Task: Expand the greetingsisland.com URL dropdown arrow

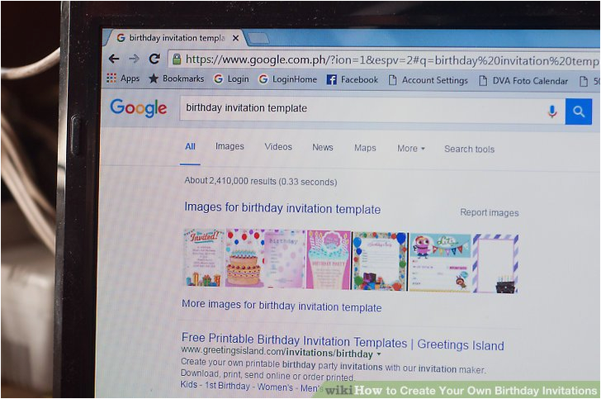Action: pyautogui.click(x=379, y=354)
